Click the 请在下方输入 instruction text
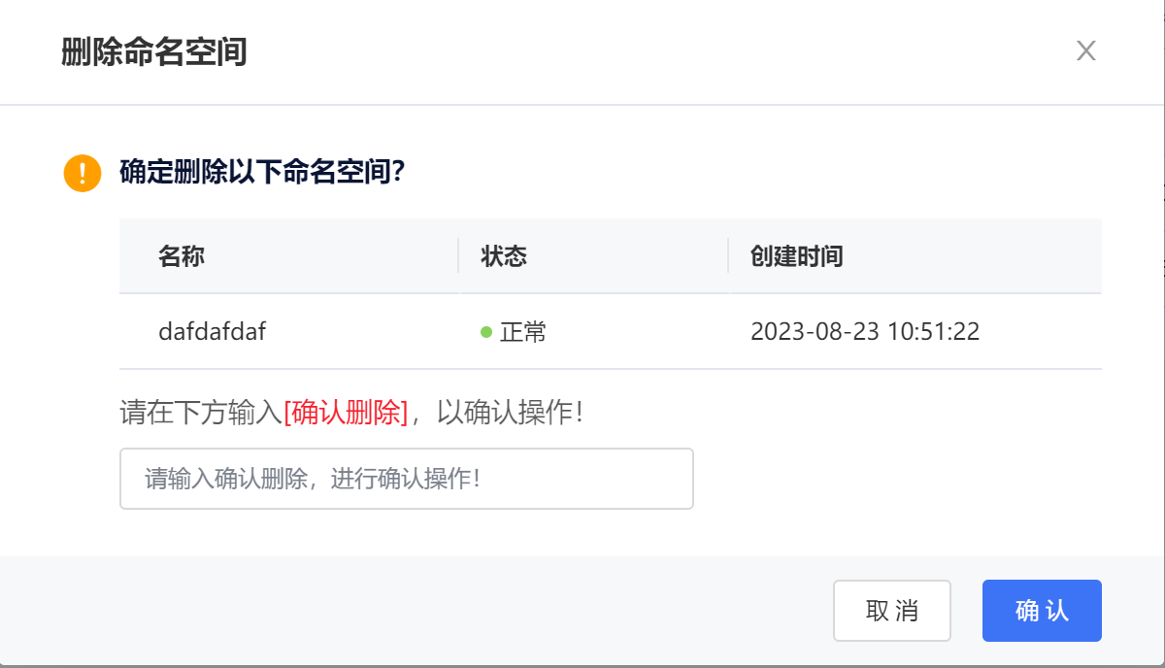Image resolution: width=1165 pixels, height=668 pixels. [201, 413]
